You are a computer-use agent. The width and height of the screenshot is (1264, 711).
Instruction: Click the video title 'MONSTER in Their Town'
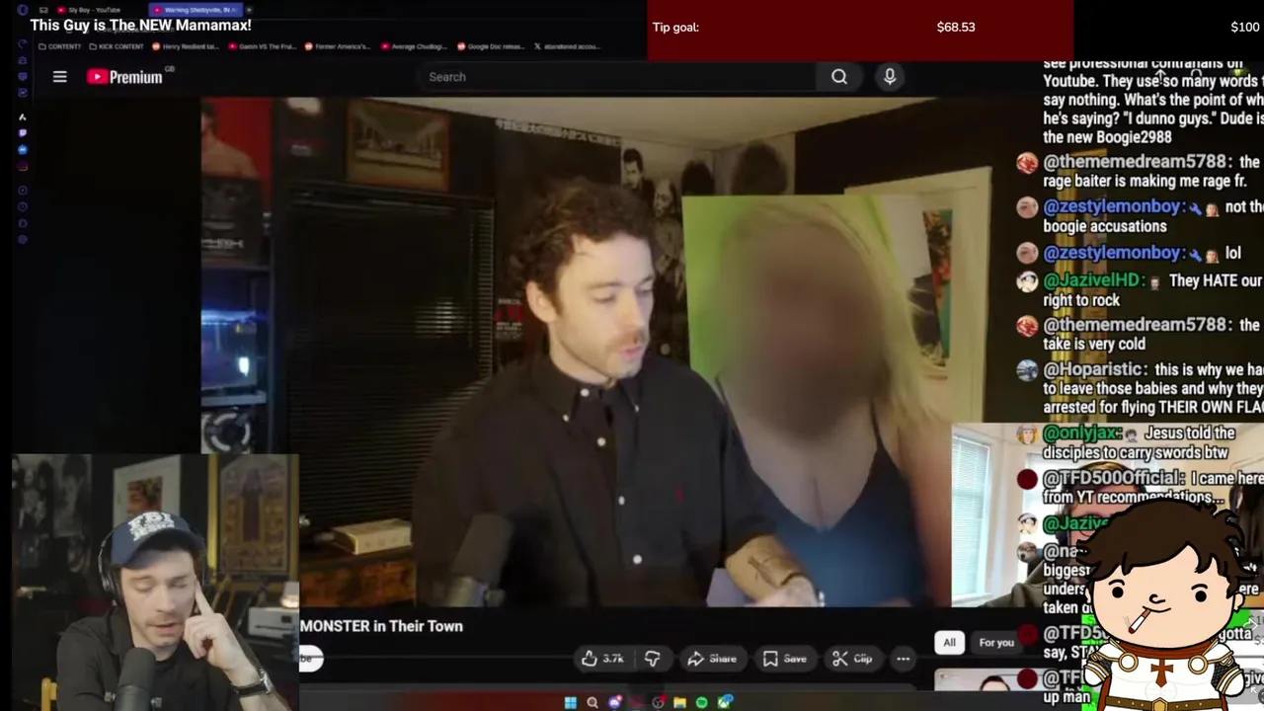pyautogui.click(x=381, y=626)
